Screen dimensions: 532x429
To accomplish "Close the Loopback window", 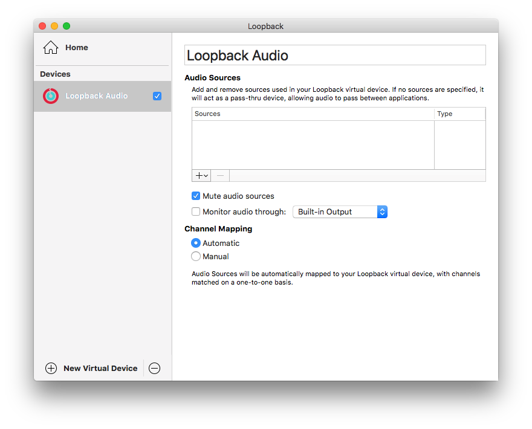I will click(x=42, y=26).
